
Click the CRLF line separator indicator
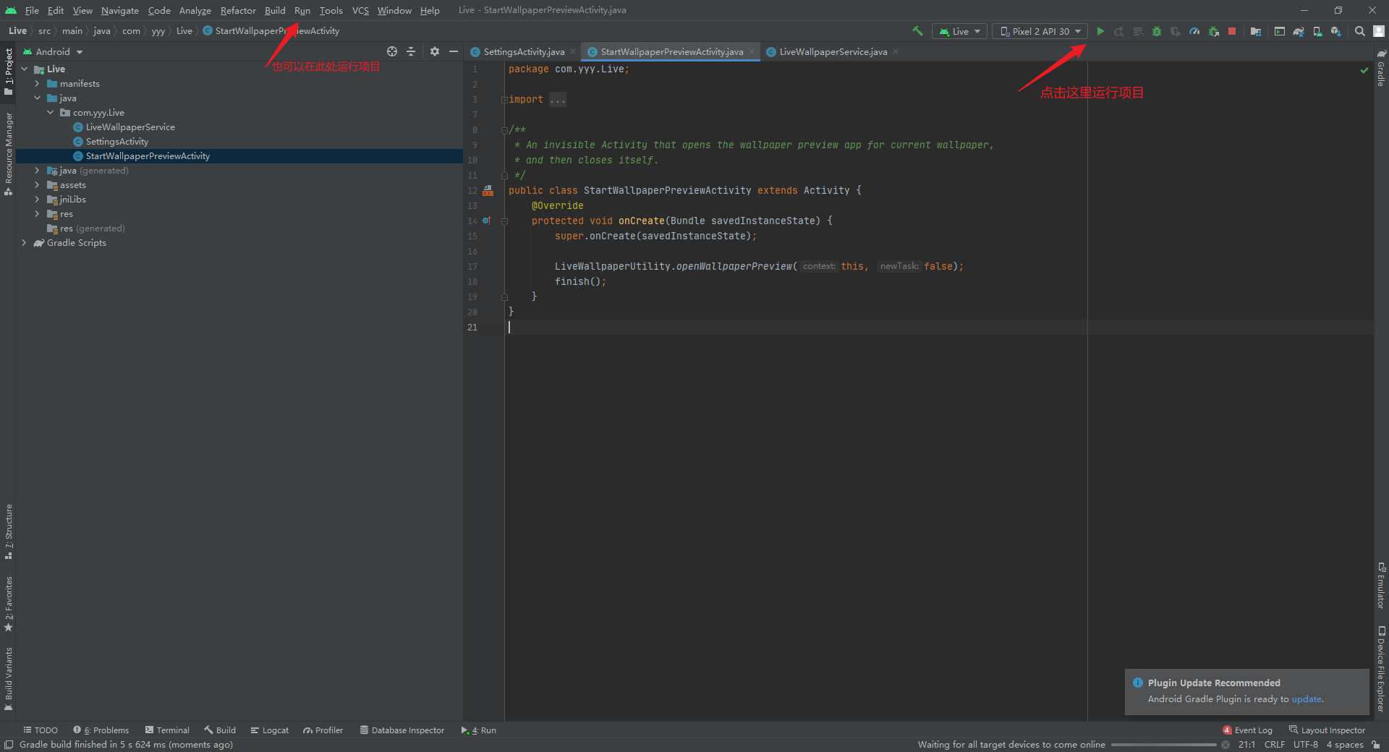[1275, 745]
